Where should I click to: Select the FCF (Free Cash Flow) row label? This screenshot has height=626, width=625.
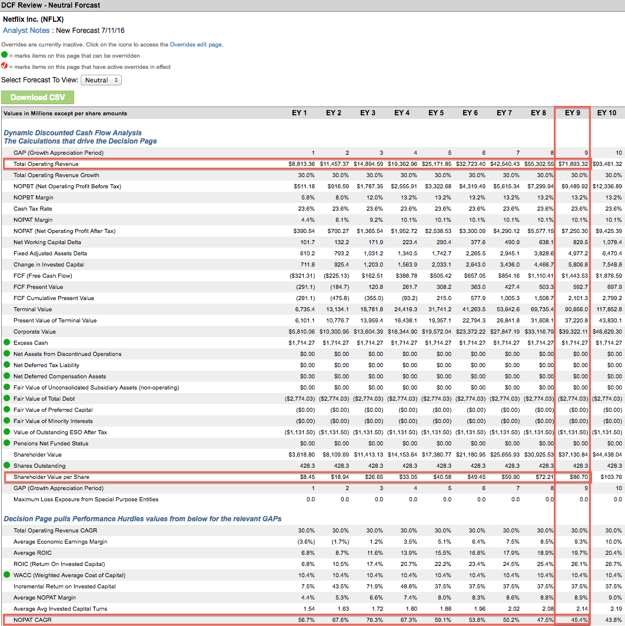coord(43,276)
